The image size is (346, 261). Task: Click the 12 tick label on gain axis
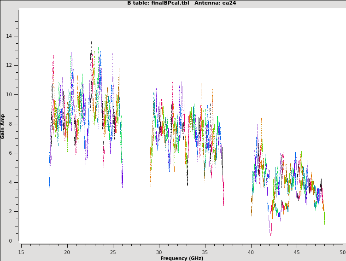tap(10, 65)
